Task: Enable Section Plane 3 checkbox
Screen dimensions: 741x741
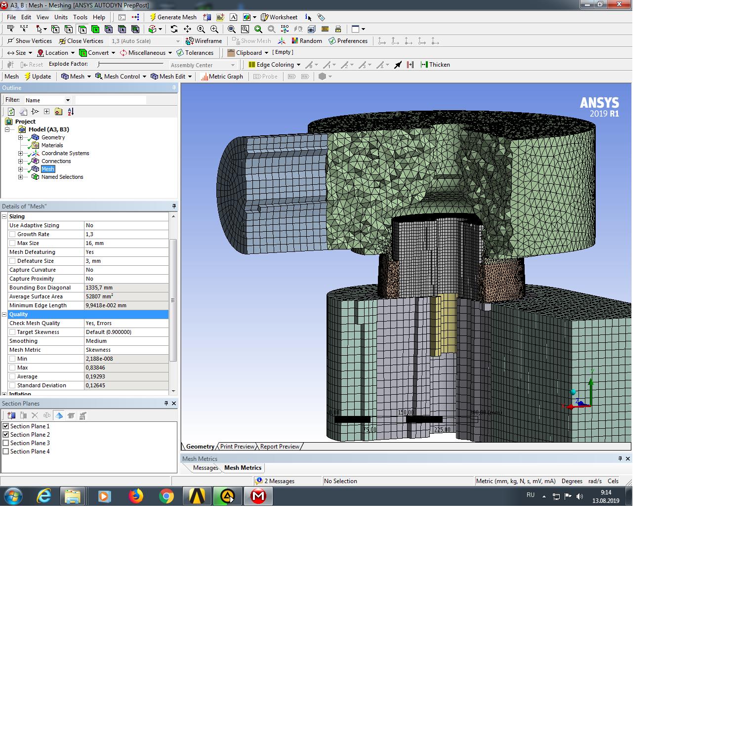Action: pyautogui.click(x=6, y=443)
